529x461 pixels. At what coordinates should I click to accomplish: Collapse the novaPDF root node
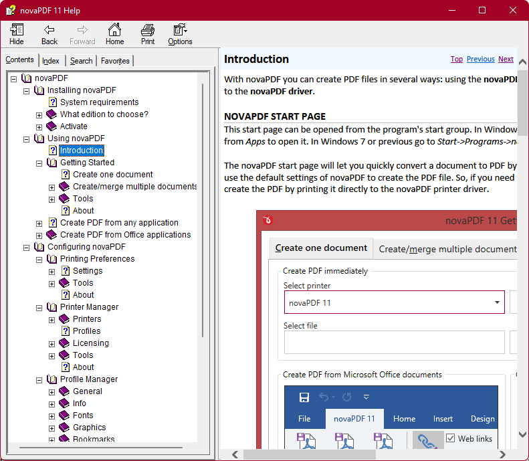13,80
